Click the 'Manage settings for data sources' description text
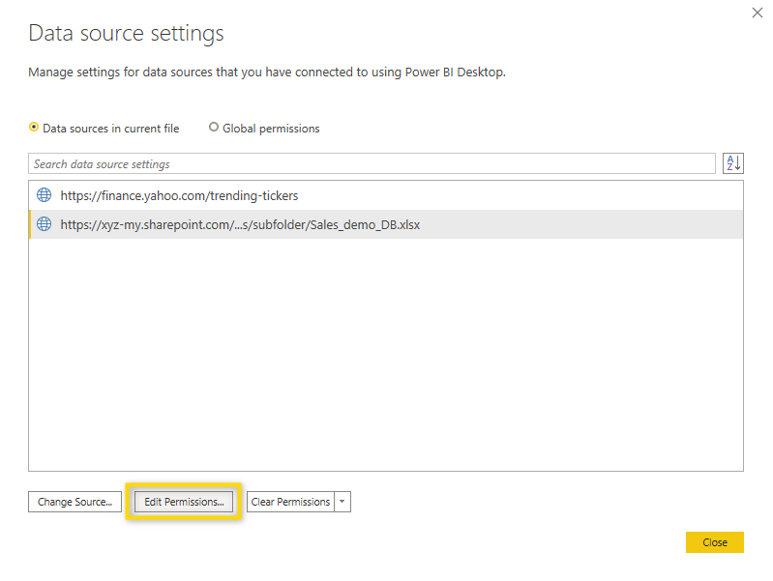Screen dimensions: 773x581 (x=267, y=73)
